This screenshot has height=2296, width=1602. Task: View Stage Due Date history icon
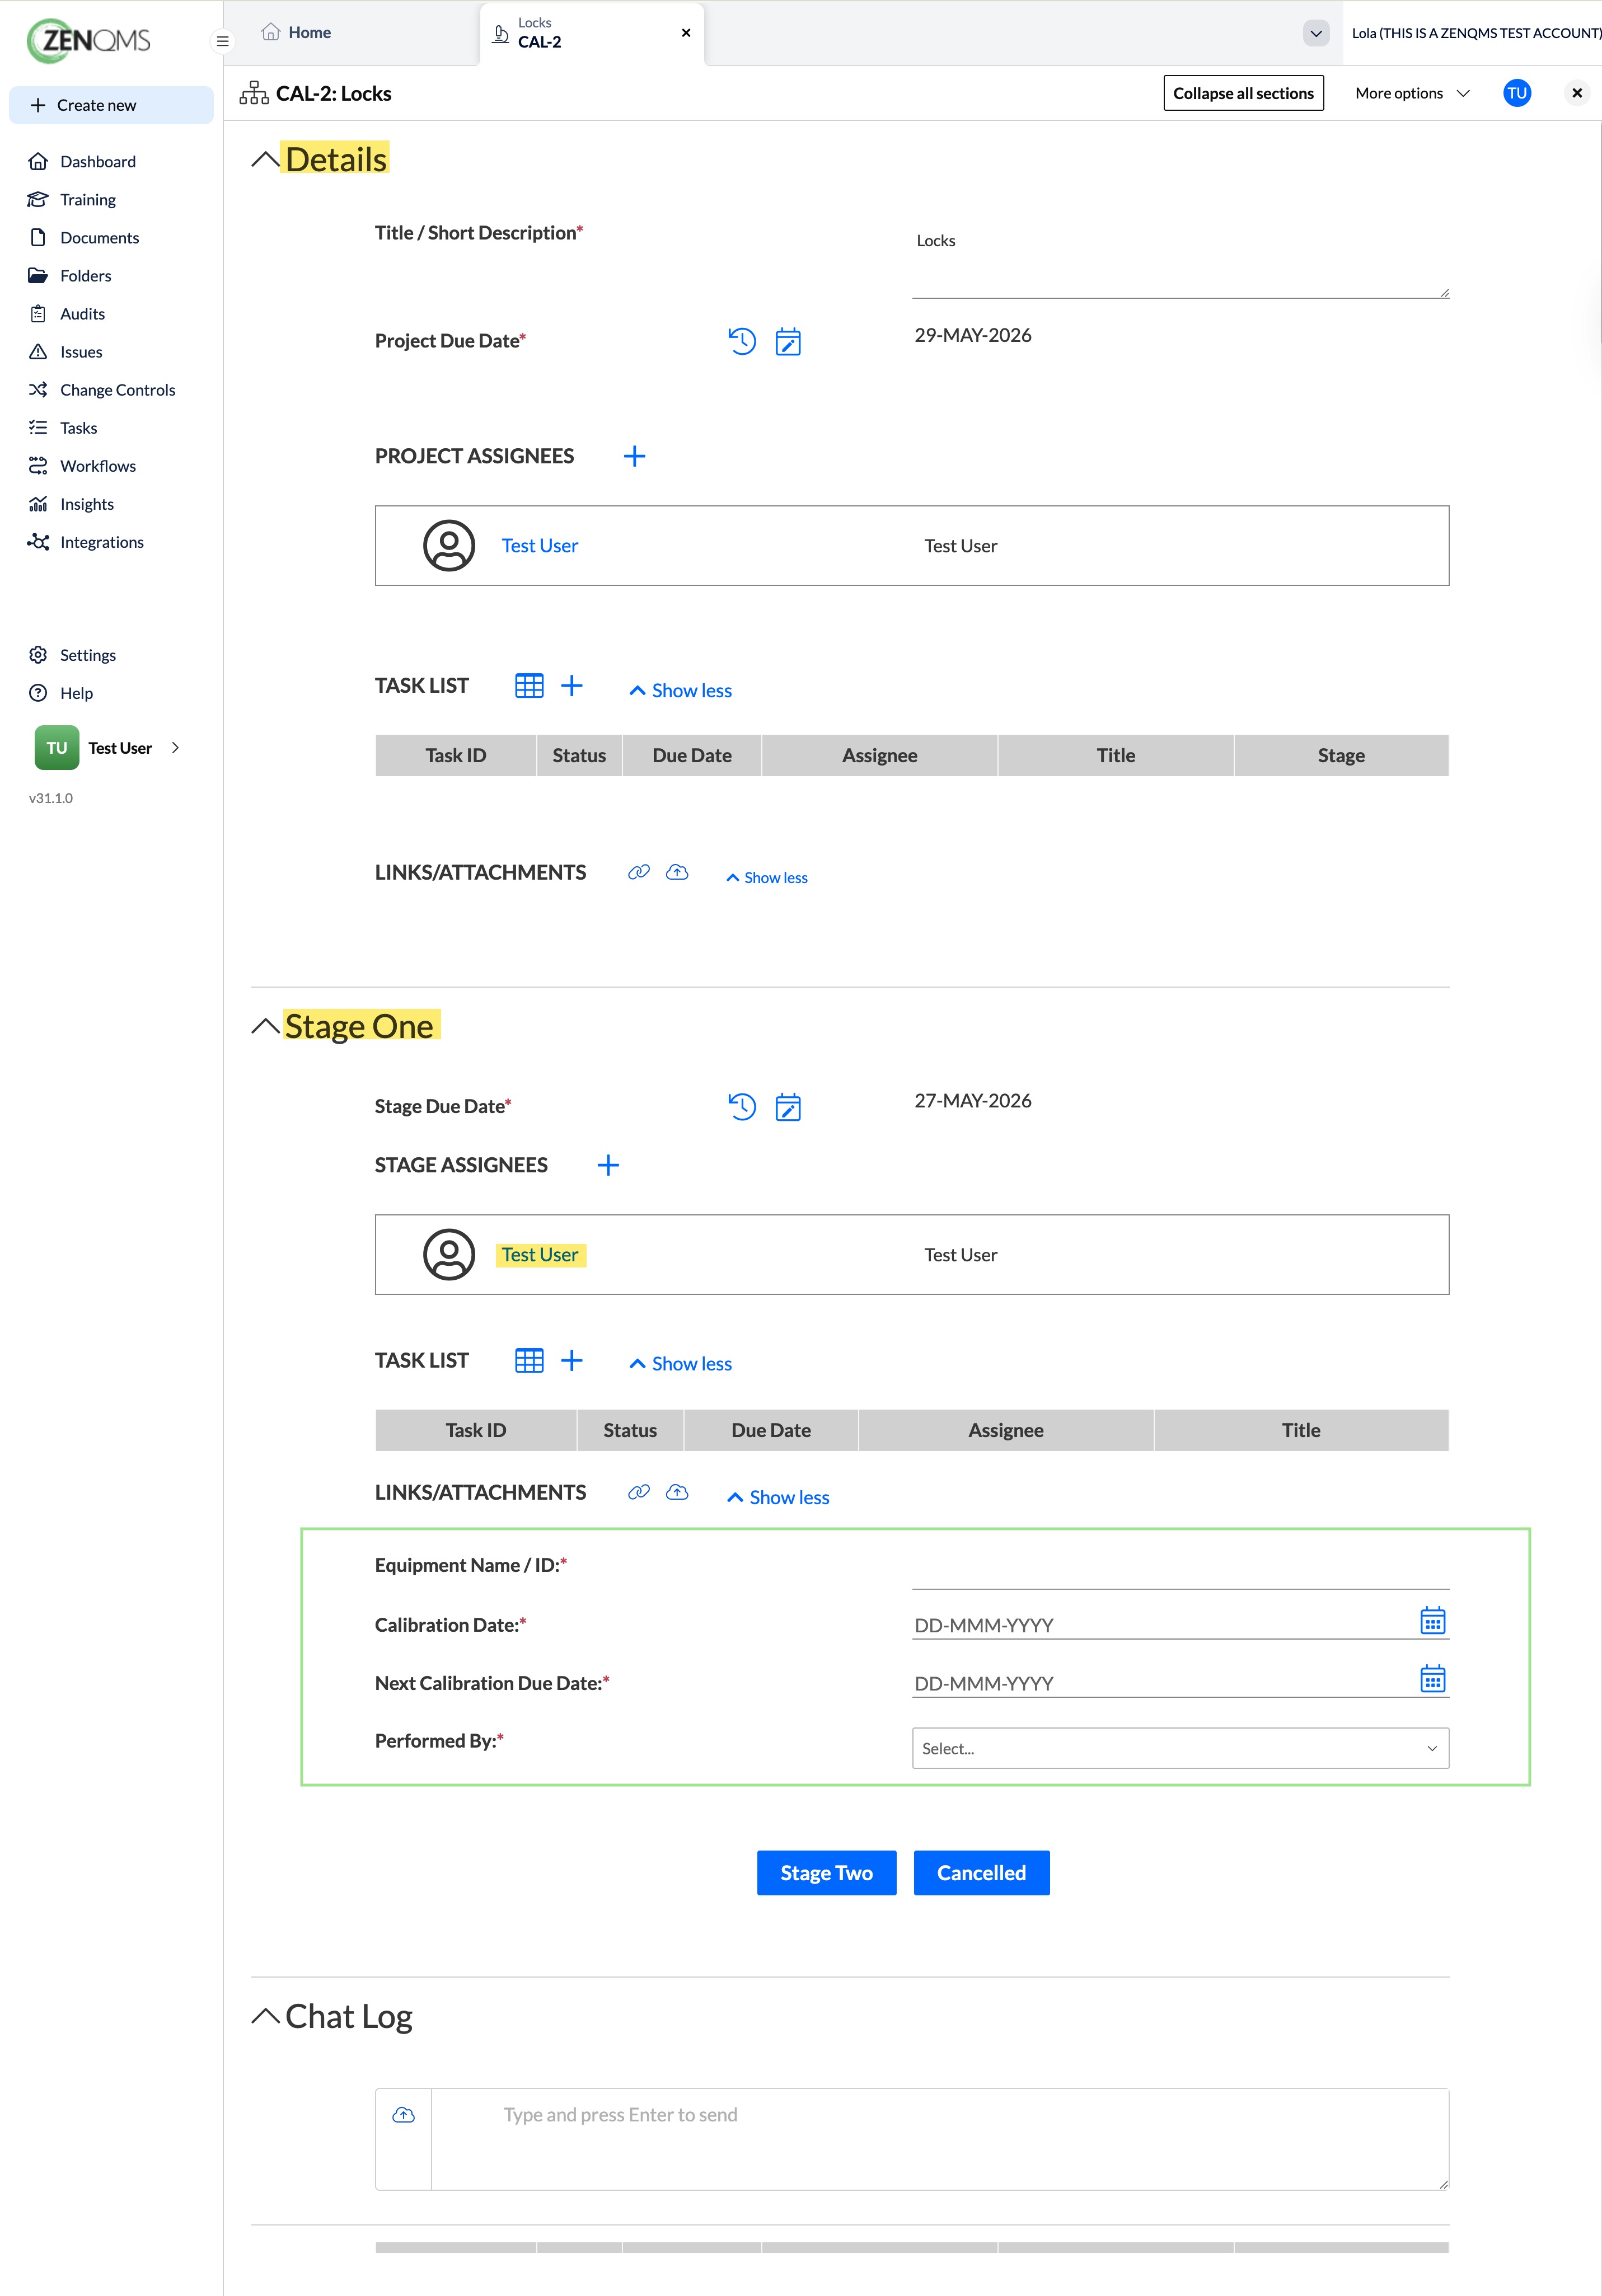tap(742, 1106)
